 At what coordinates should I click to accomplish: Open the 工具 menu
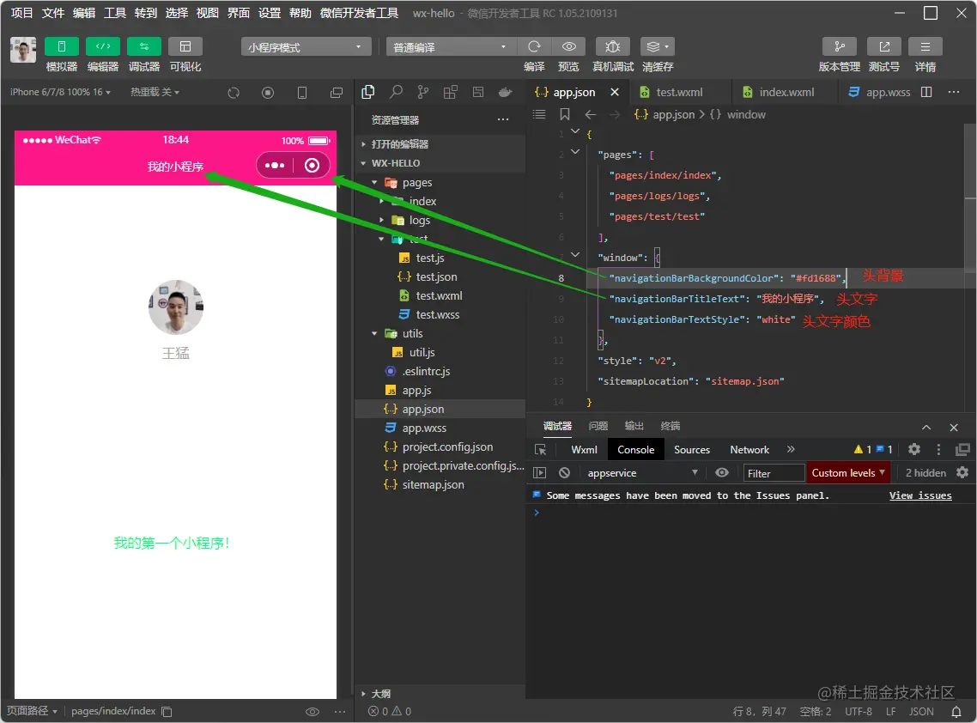click(115, 13)
